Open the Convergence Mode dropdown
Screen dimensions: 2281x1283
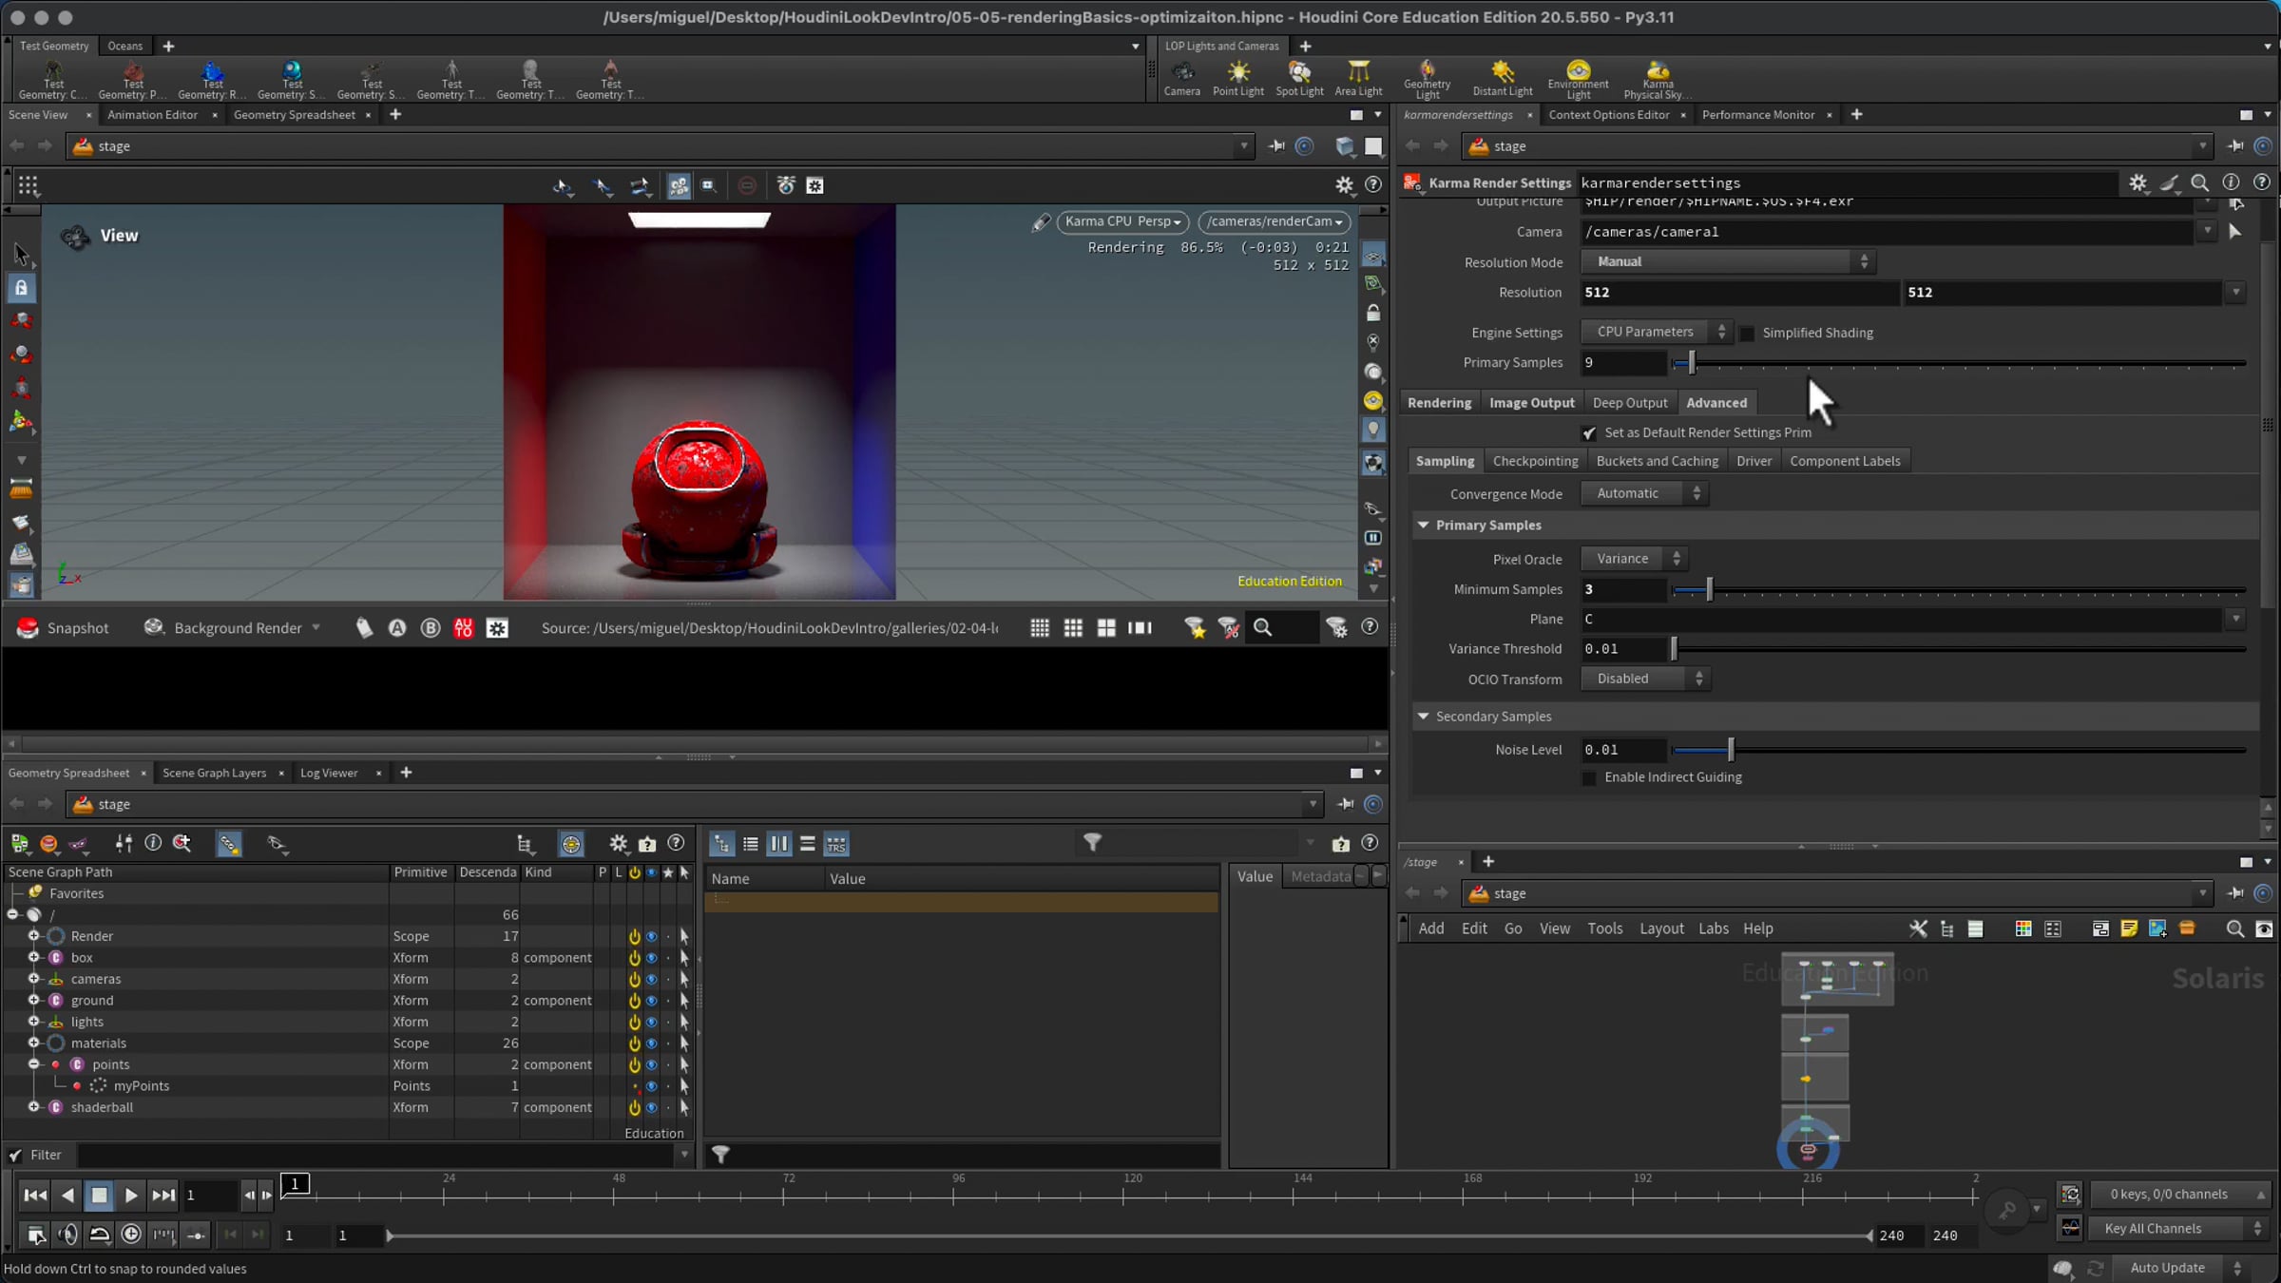(1644, 493)
